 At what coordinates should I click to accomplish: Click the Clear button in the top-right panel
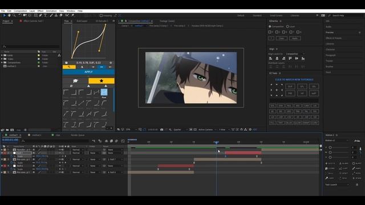281,38
